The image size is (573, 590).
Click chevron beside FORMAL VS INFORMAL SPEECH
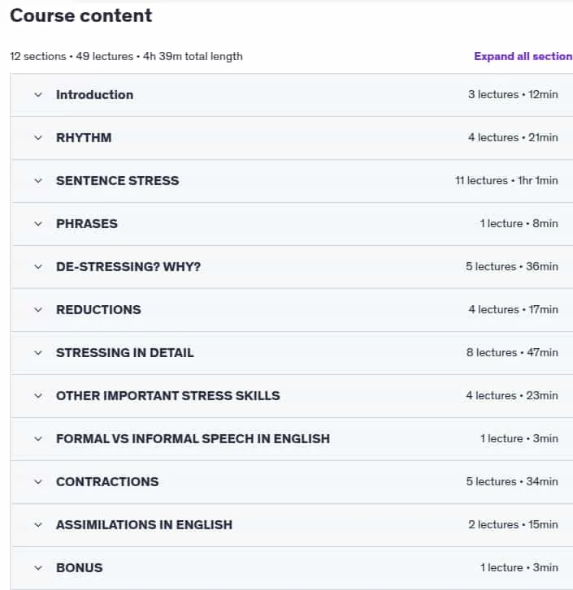tap(38, 439)
